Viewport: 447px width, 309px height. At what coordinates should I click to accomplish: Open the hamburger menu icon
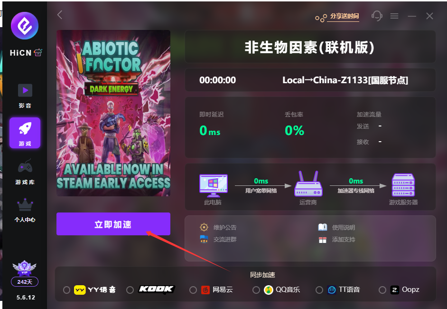click(x=394, y=16)
